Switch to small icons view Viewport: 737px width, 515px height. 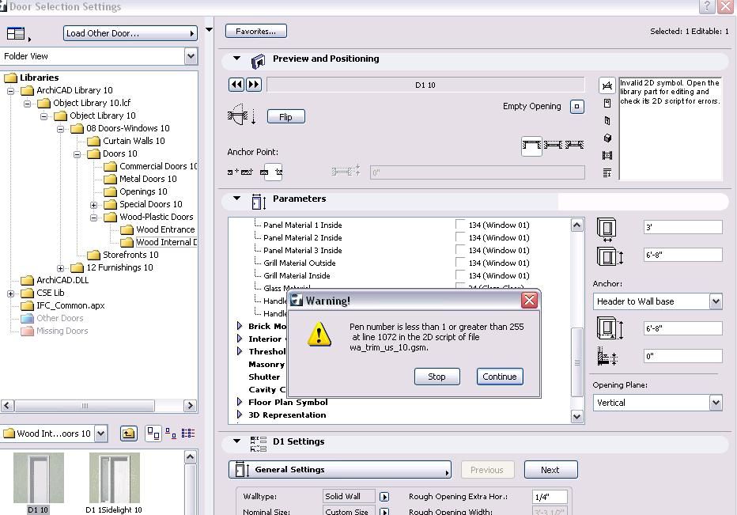click(x=171, y=434)
